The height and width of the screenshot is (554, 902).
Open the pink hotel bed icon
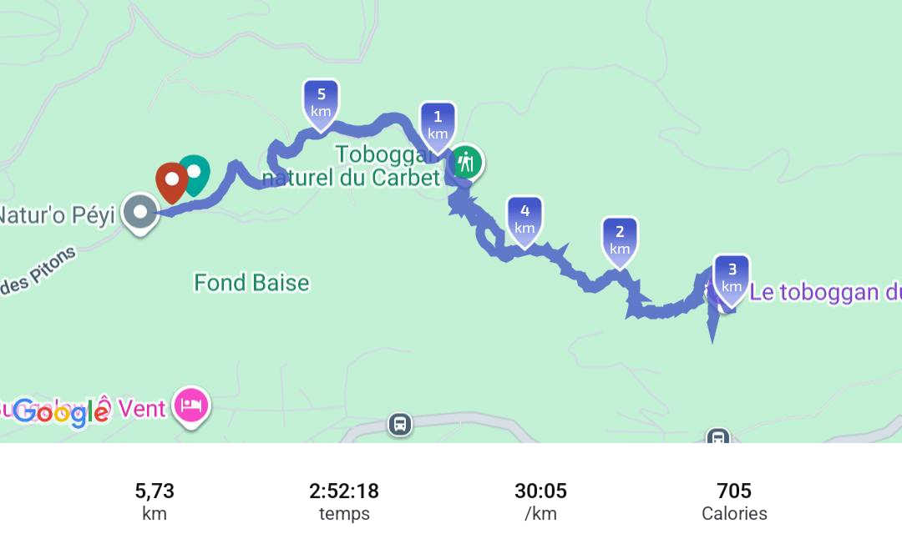pos(191,407)
